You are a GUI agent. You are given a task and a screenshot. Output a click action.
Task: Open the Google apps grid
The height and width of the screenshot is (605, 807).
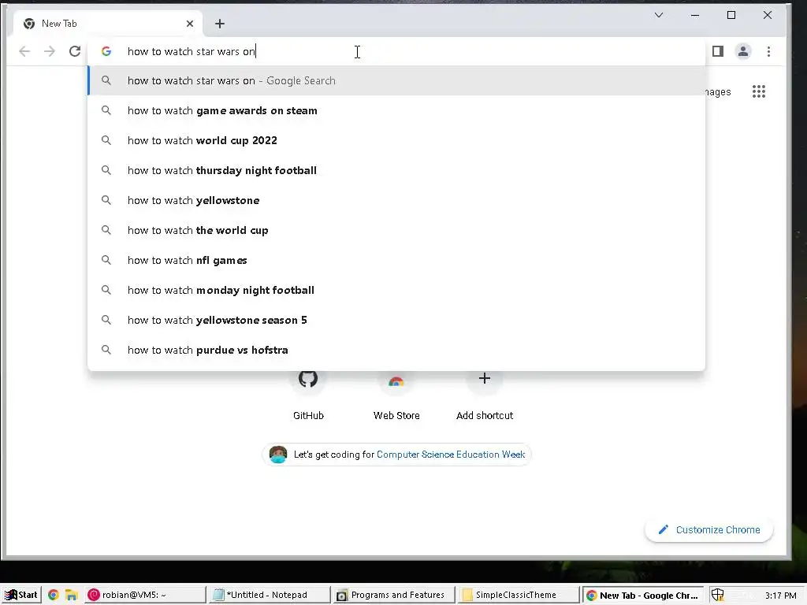tap(759, 91)
